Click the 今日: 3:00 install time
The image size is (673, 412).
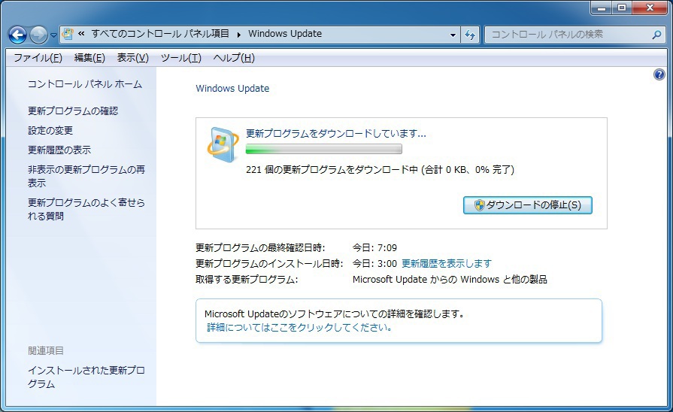point(374,263)
